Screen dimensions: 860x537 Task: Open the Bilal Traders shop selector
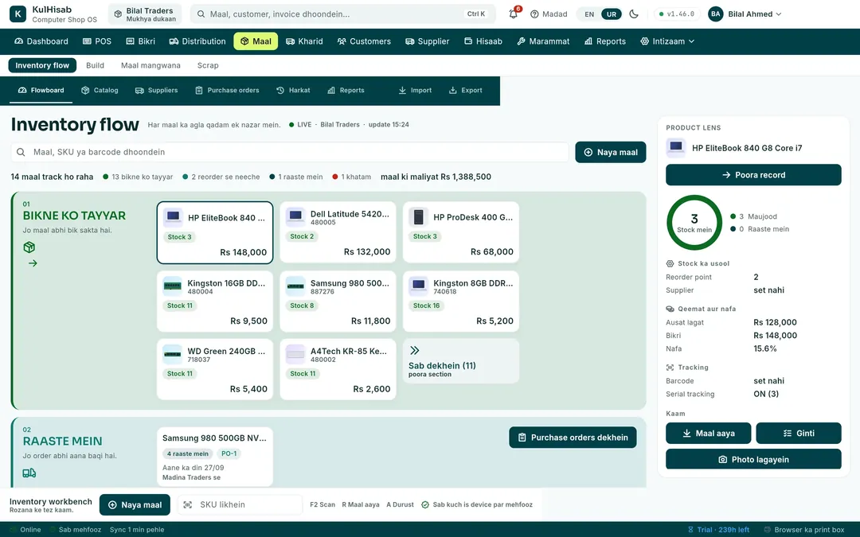click(146, 14)
